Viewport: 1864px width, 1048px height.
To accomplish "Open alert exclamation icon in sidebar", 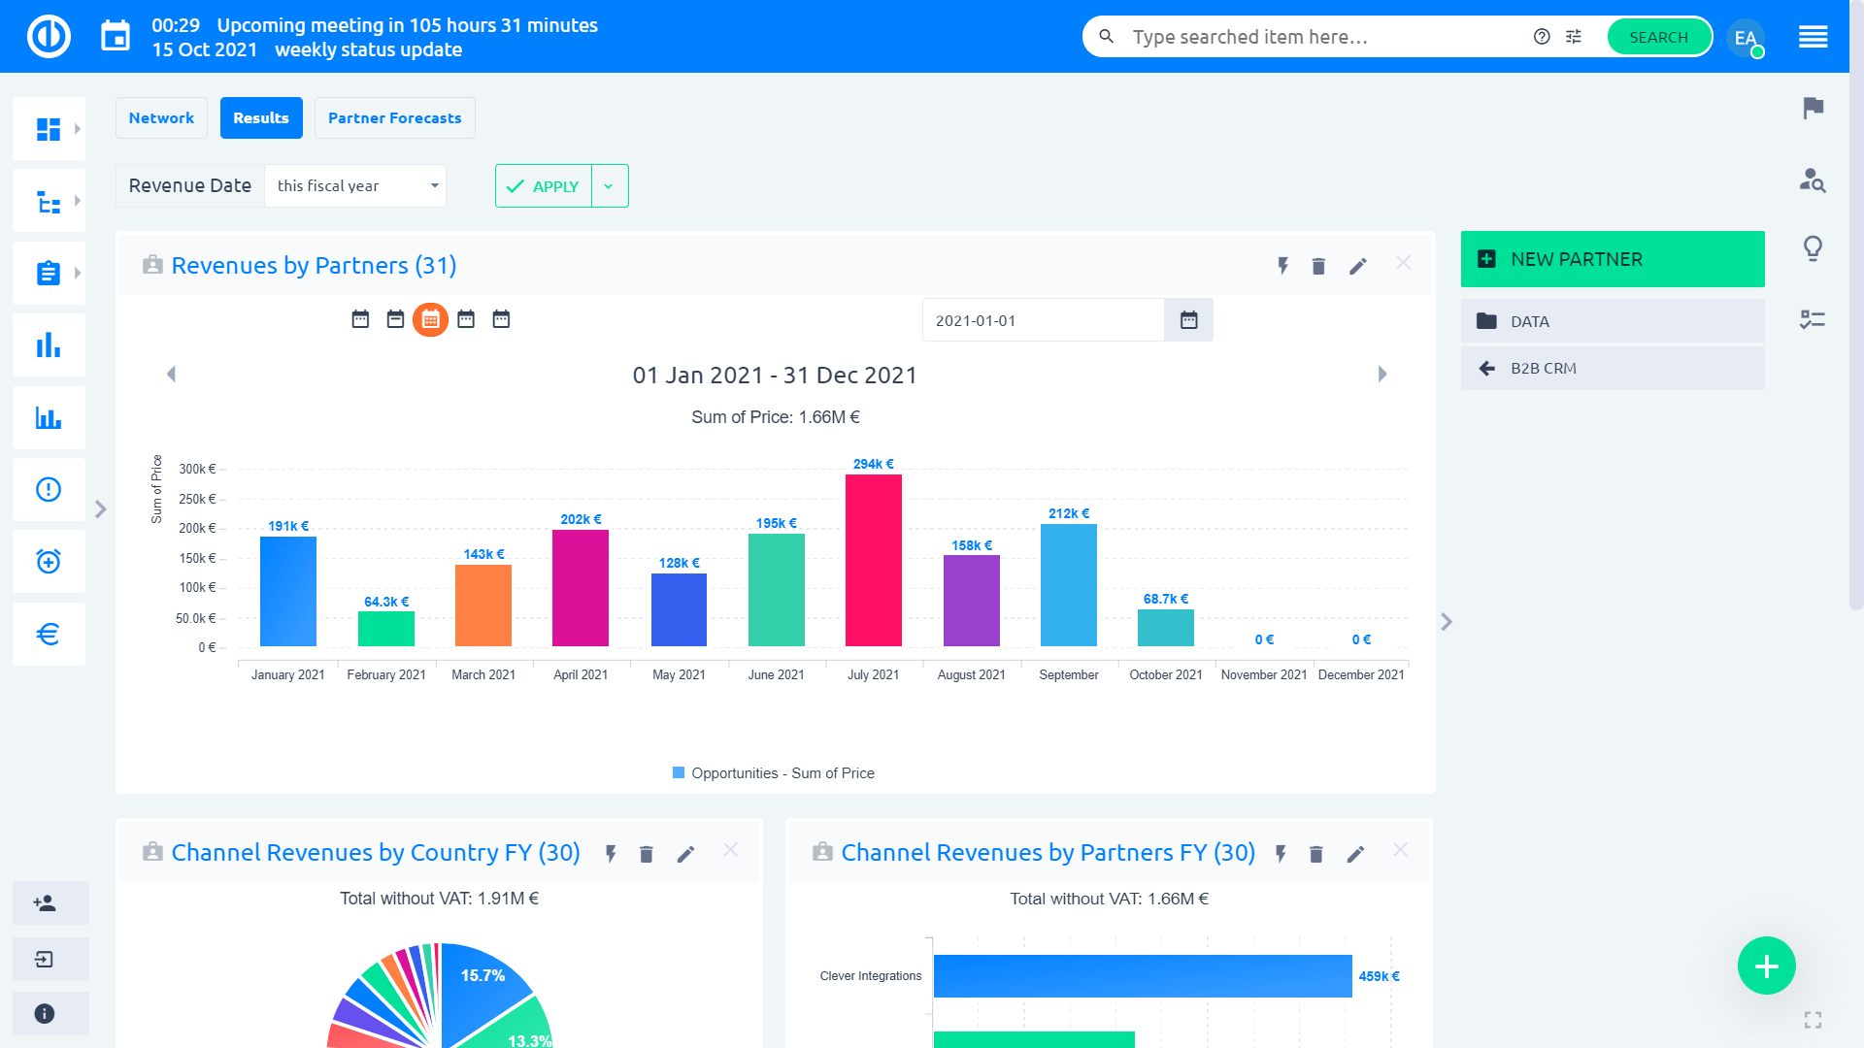I will [49, 489].
